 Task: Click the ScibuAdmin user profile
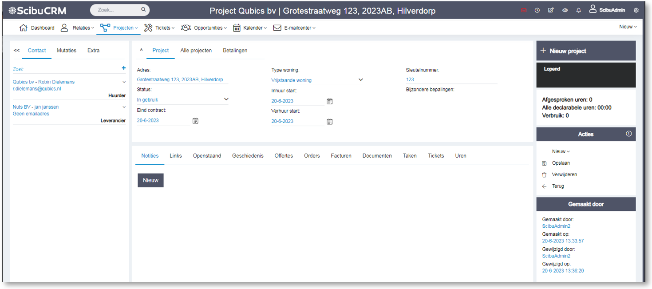click(608, 10)
